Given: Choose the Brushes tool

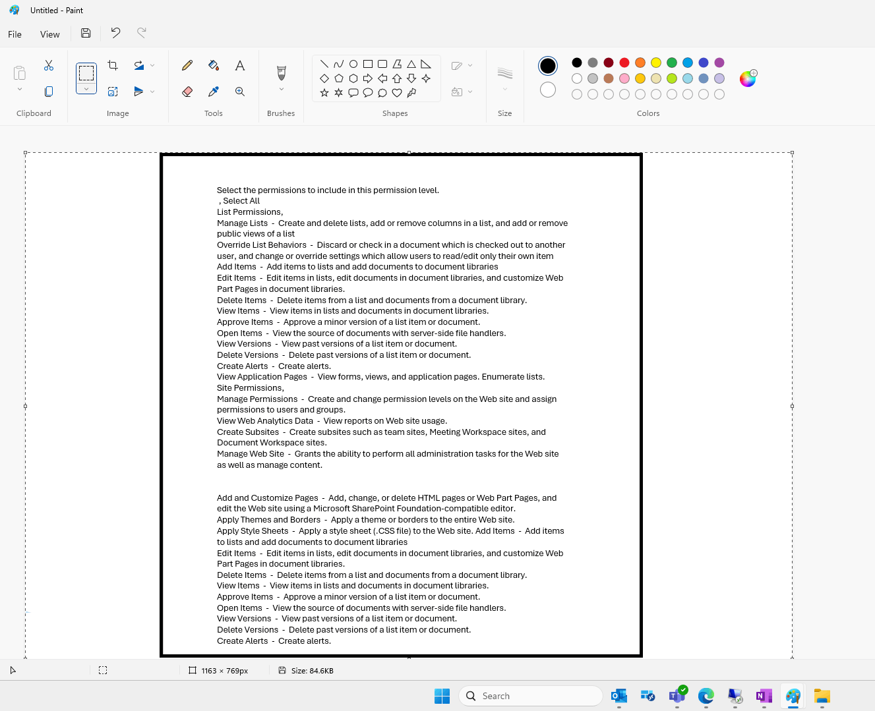Looking at the screenshot, I should (282, 71).
